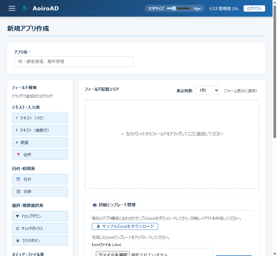The height and width of the screenshot is (256, 277).
Task: Click the radio icon of ラジオボタン
Action: pos(18,241)
